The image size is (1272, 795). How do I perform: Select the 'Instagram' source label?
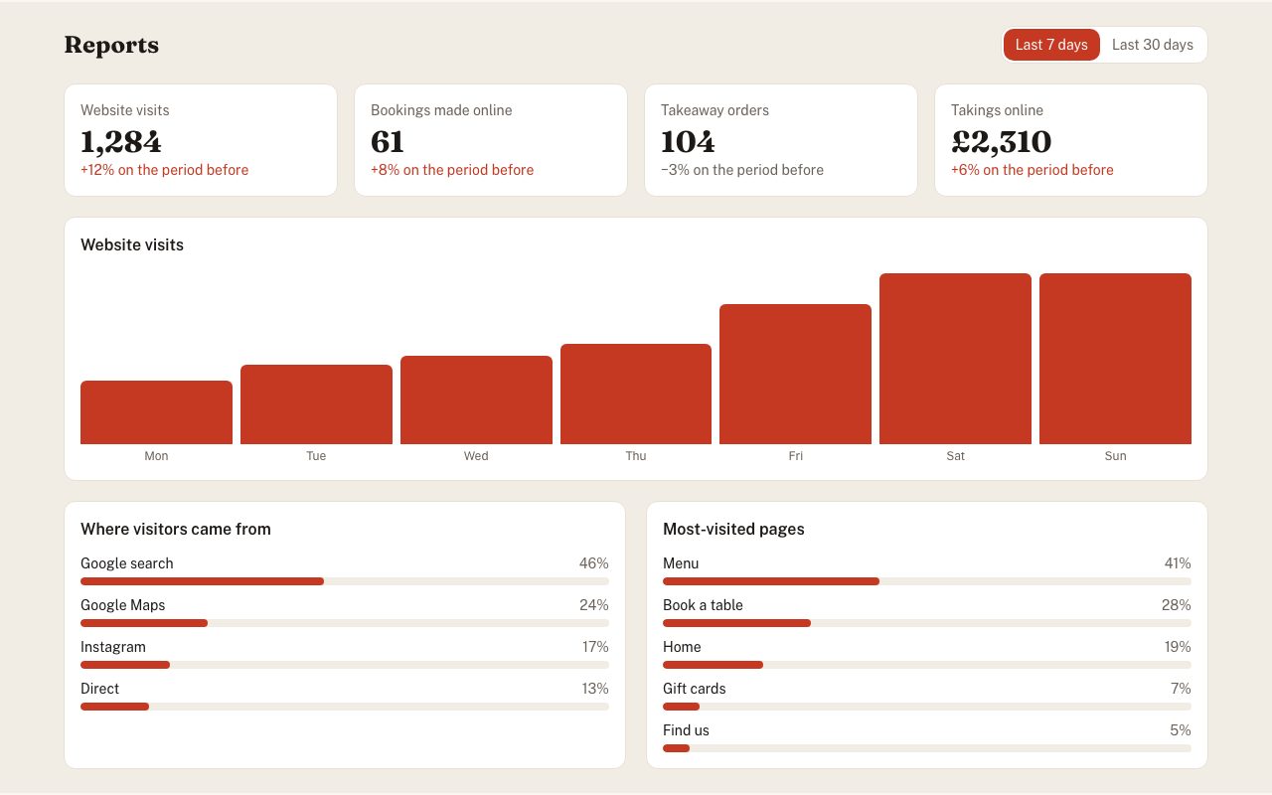click(113, 647)
